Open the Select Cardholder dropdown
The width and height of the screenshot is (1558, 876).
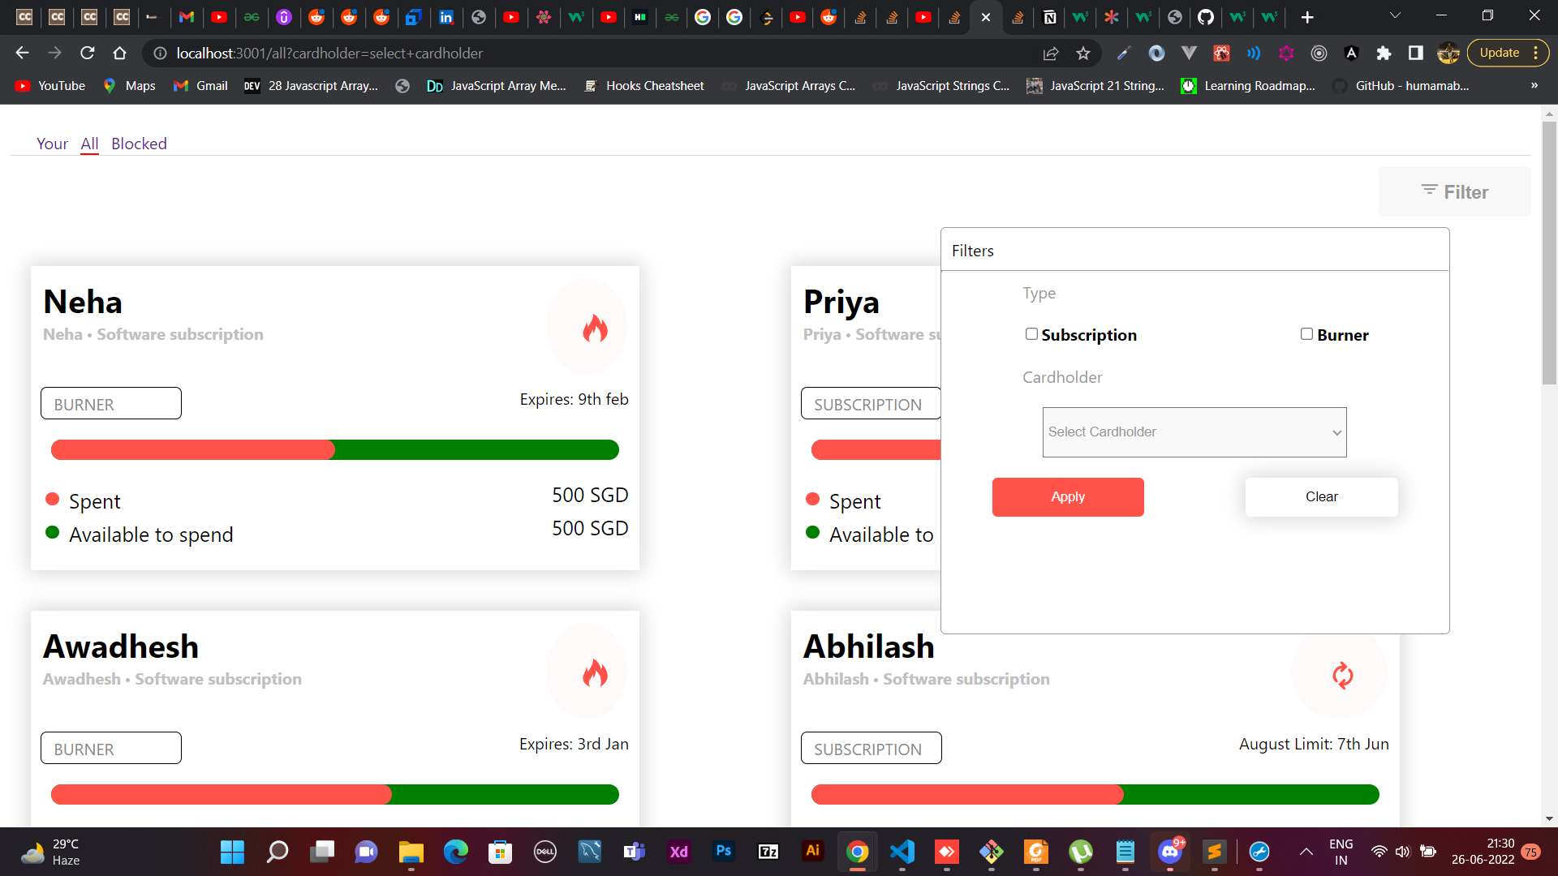(x=1193, y=432)
